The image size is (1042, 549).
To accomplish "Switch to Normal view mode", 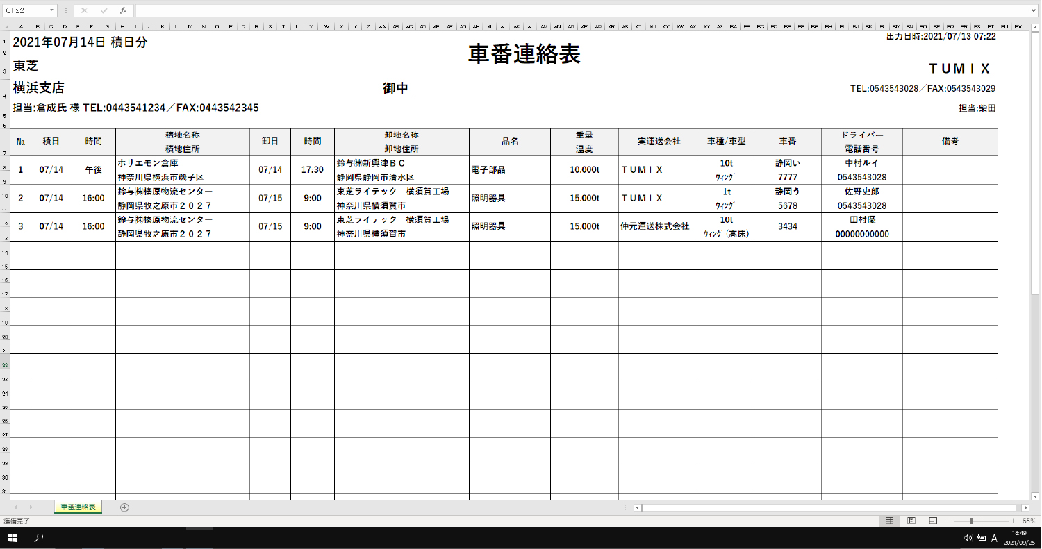I will pyautogui.click(x=889, y=521).
